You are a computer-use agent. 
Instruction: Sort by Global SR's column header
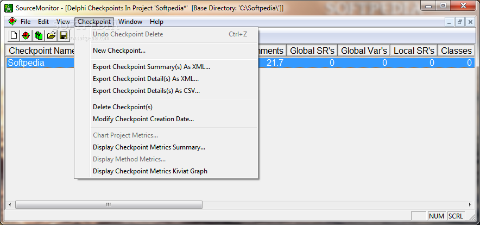point(312,51)
